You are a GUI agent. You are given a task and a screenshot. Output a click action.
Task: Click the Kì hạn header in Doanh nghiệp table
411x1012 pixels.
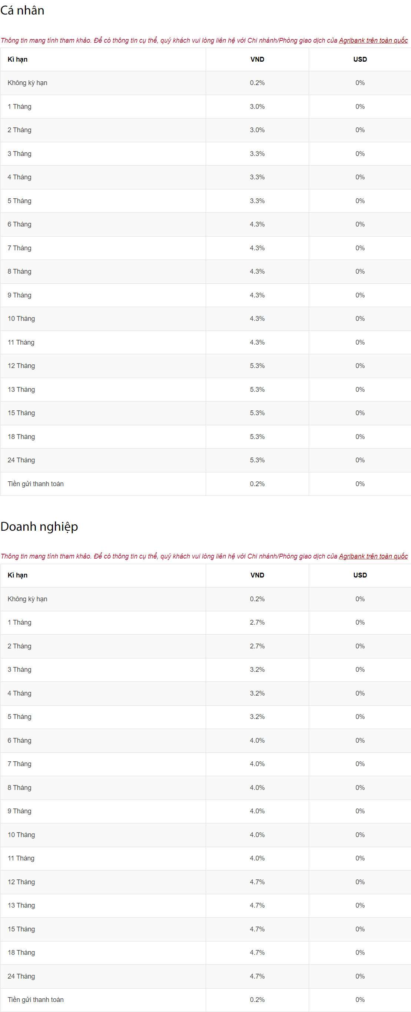18,575
